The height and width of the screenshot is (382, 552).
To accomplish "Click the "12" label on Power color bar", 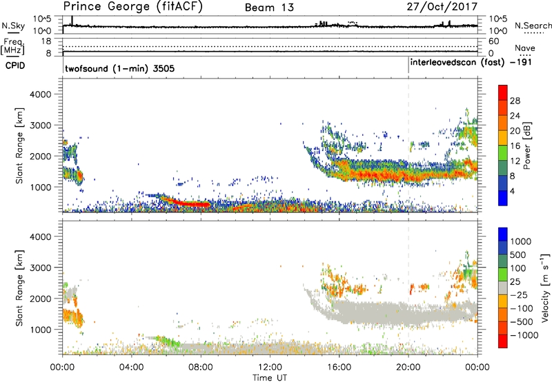I will click(515, 161).
